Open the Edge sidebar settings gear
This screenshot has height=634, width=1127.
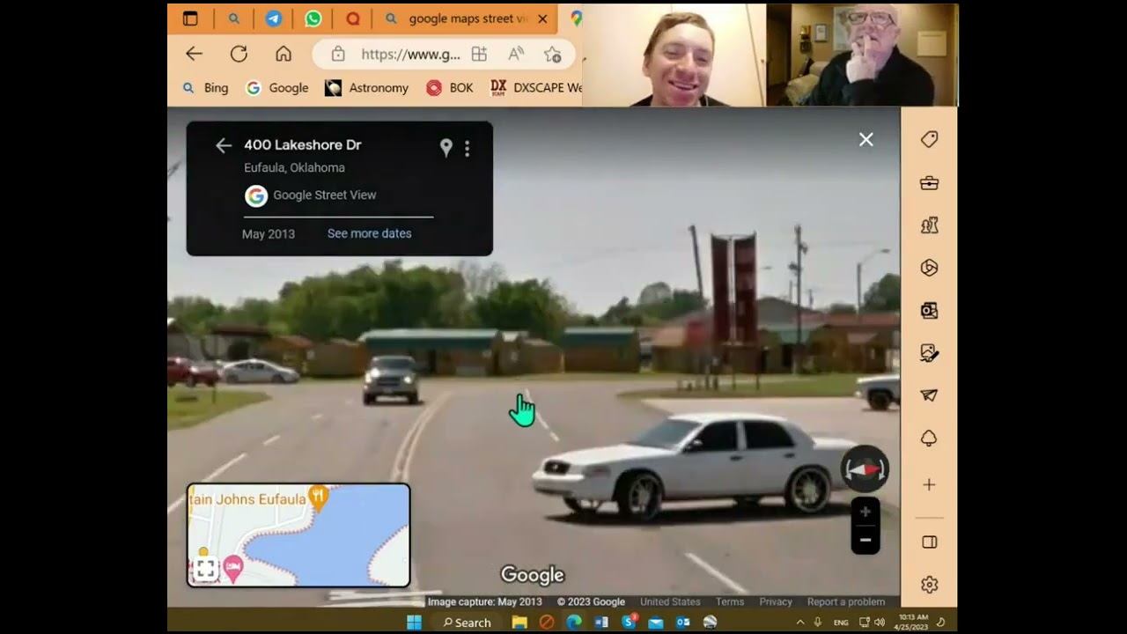click(x=929, y=585)
